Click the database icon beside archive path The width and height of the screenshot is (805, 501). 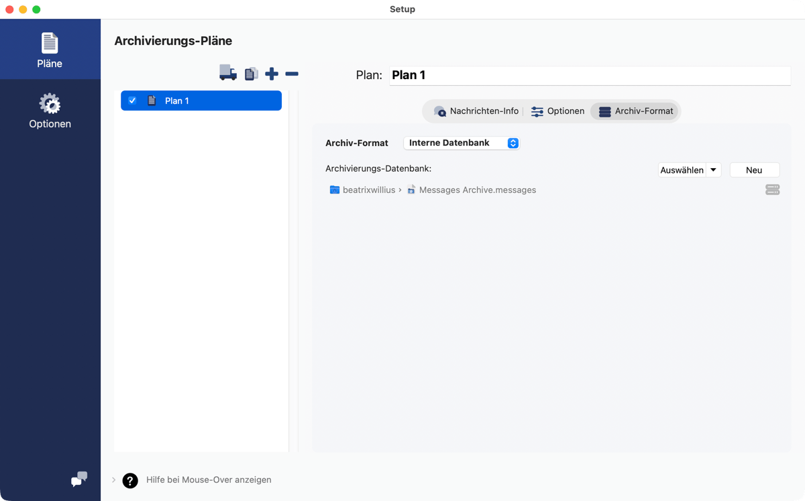point(773,190)
